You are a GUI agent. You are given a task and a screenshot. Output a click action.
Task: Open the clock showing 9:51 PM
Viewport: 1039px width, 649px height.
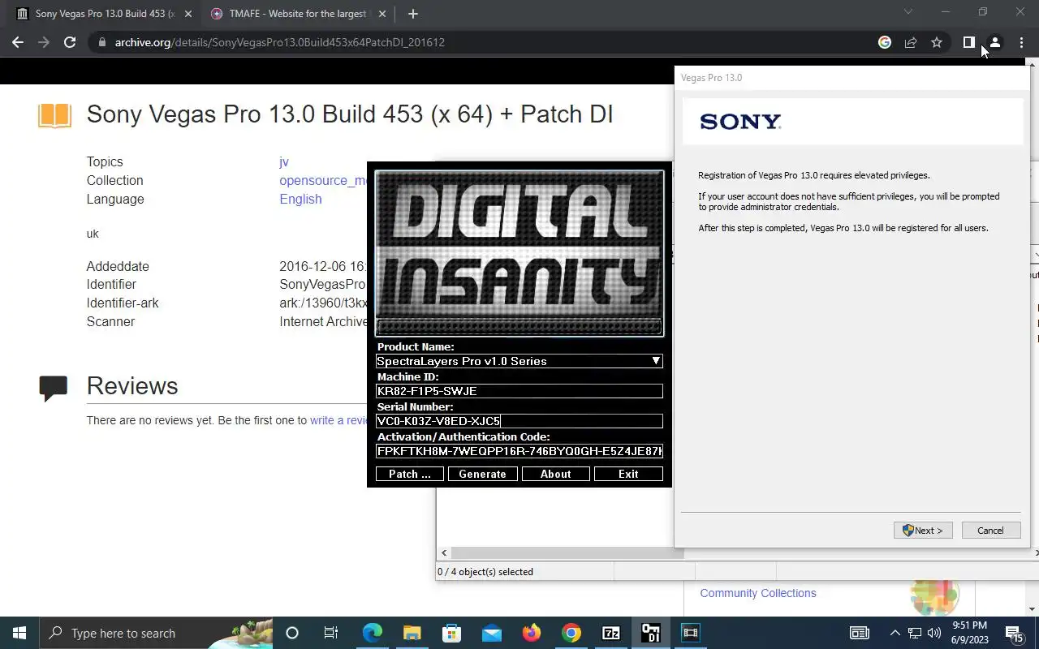pos(970,633)
